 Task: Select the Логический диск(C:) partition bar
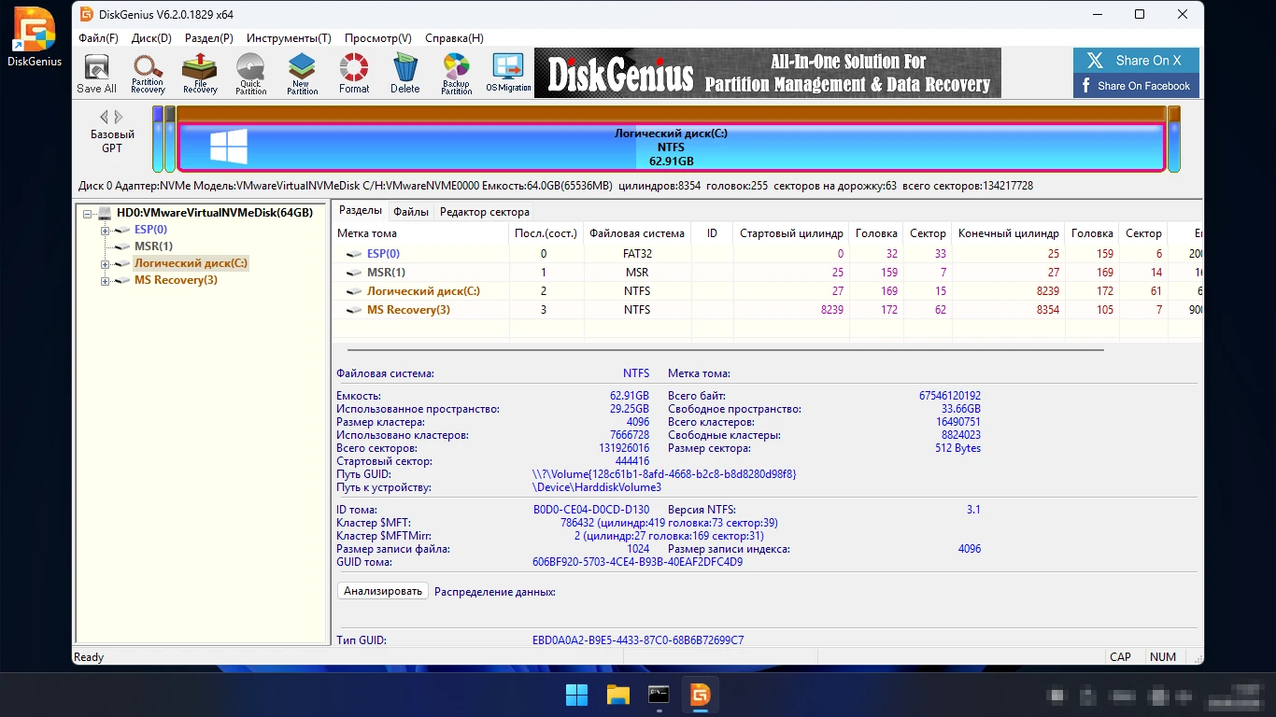(671, 147)
